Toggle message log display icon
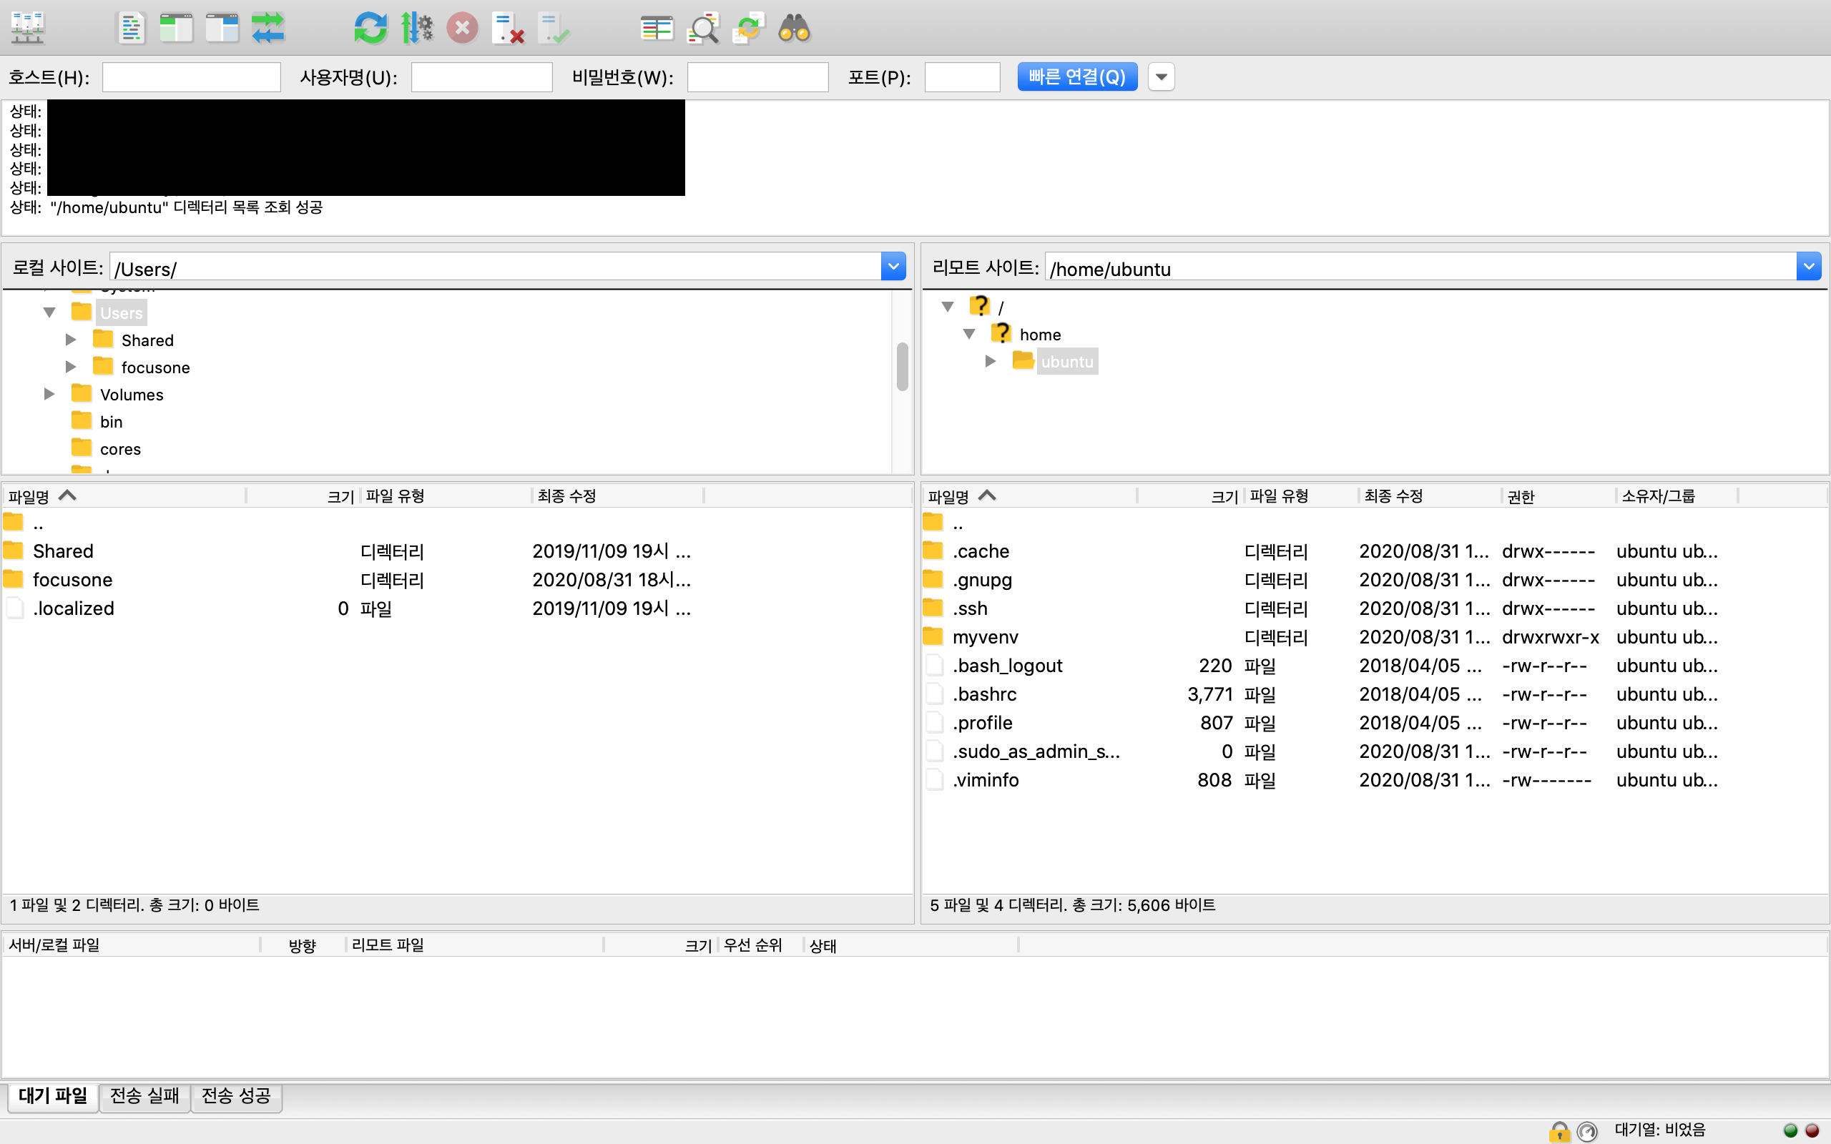 coord(130,28)
